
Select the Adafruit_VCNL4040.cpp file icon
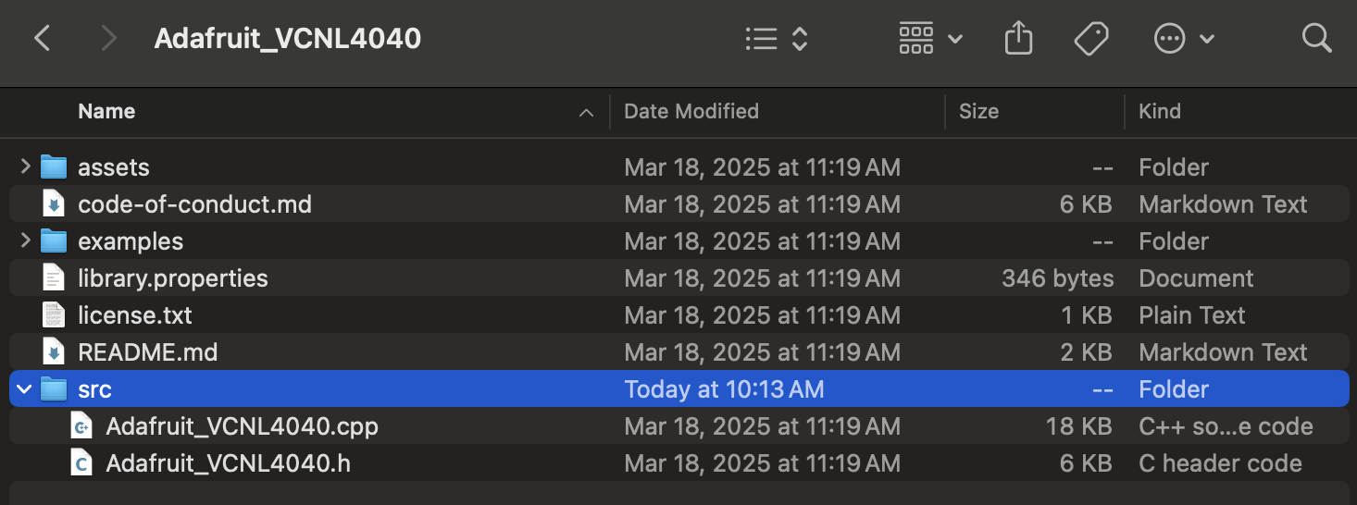coord(82,426)
